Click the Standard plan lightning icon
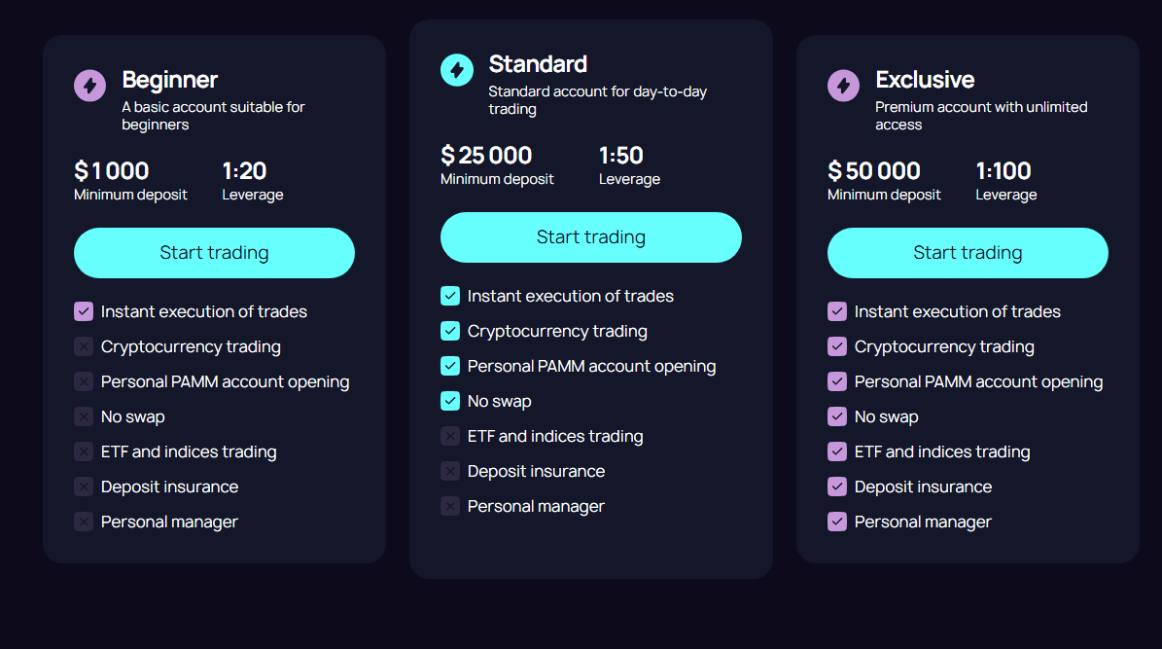The height and width of the screenshot is (649, 1162). tap(457, 70)
